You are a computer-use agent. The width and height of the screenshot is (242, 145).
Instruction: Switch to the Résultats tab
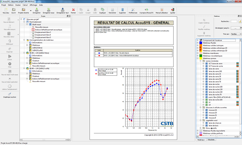pyautogui.click(x=211, y=140)
